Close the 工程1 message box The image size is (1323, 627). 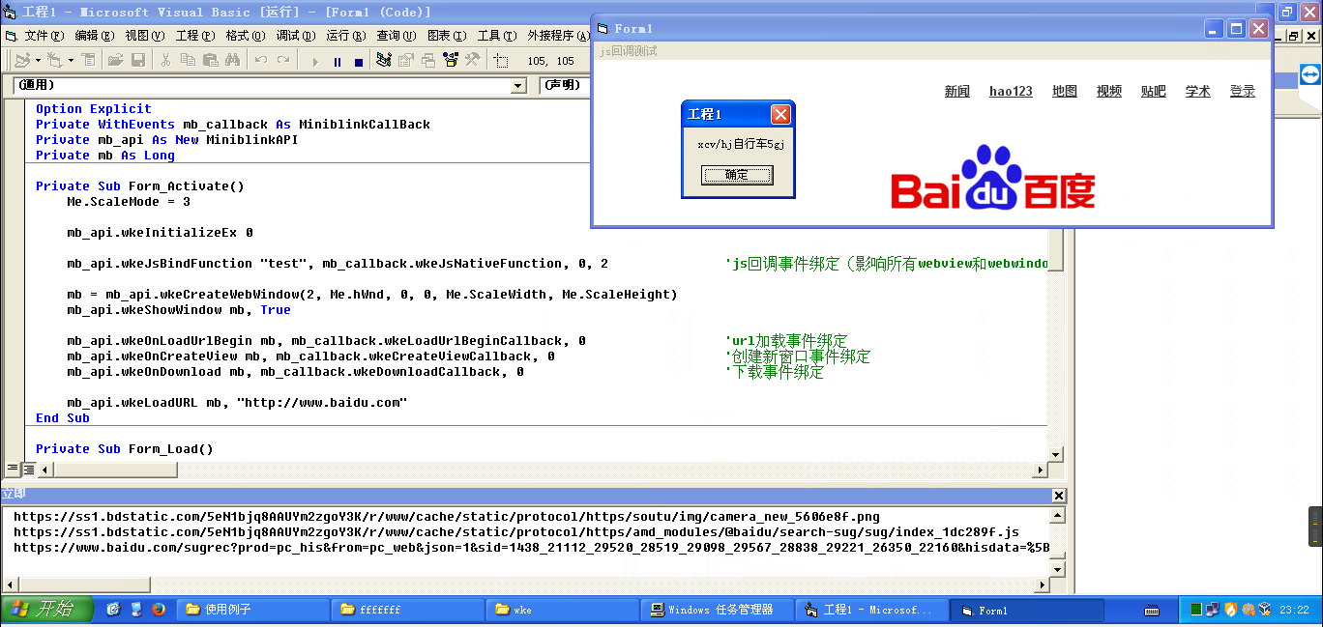tap(780, 115)
